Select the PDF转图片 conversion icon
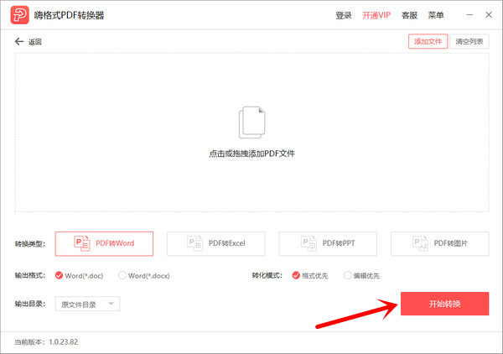This screenshot has width=503, height=354. tap(420, 243)
